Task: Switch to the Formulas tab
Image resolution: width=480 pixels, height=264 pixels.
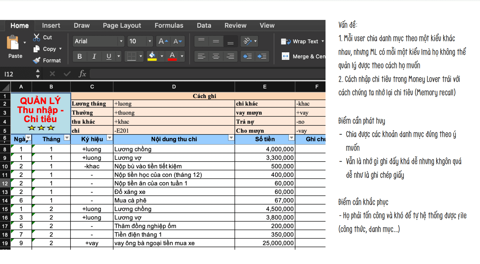Action: click(169, 26)
